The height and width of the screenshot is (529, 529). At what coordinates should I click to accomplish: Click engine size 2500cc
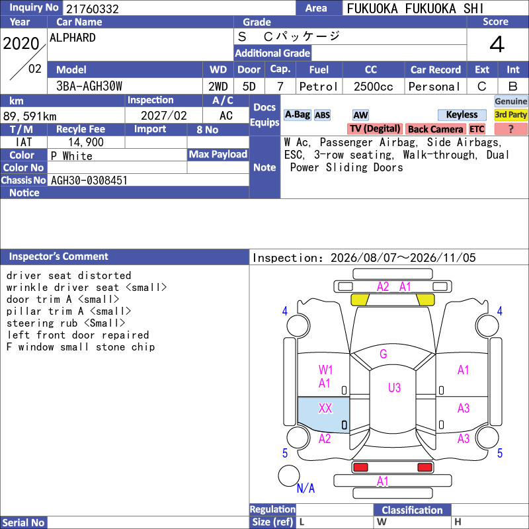point(373,87)
